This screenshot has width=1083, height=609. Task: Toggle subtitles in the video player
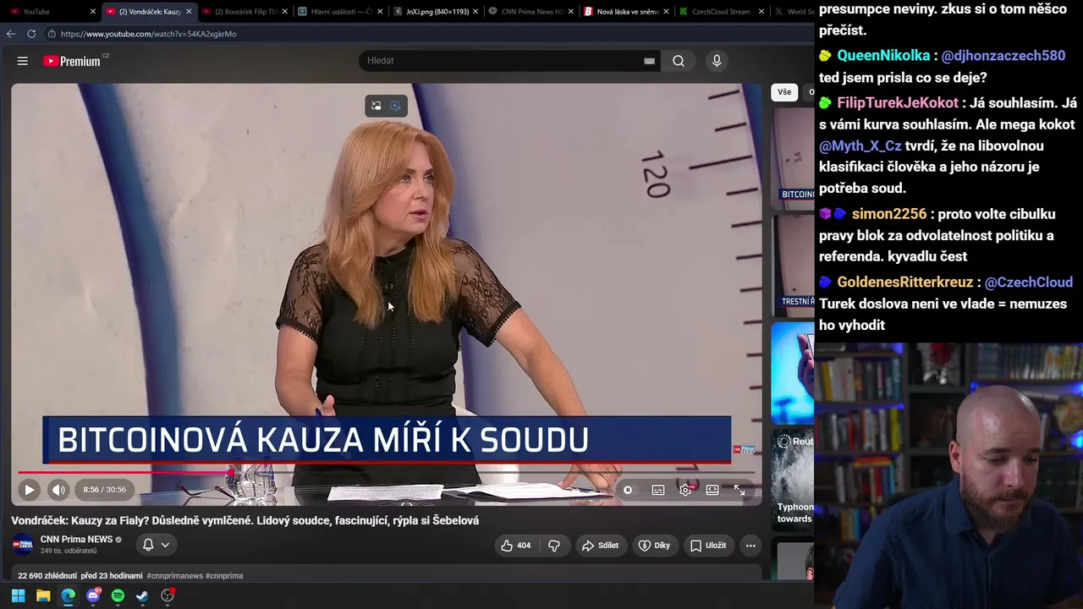[x=658, y=490]
